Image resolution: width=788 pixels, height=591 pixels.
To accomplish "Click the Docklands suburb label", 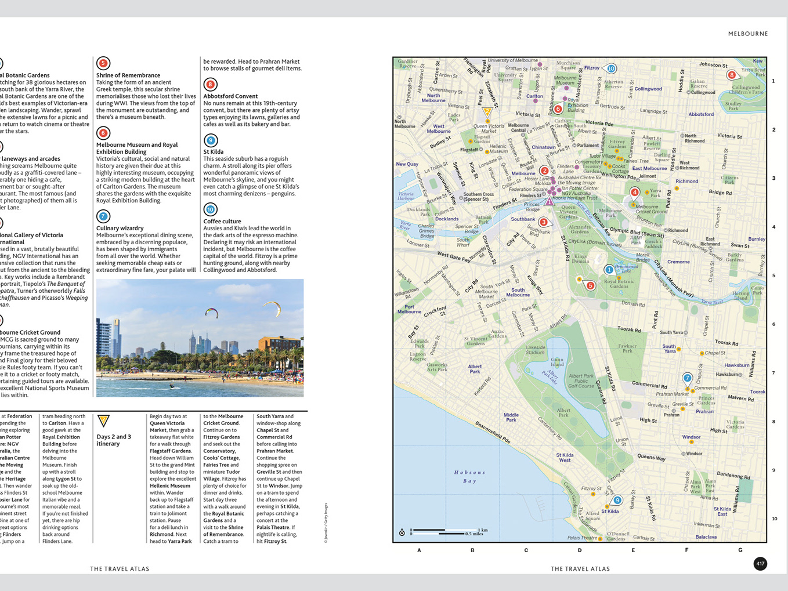I will click(447, 219).
